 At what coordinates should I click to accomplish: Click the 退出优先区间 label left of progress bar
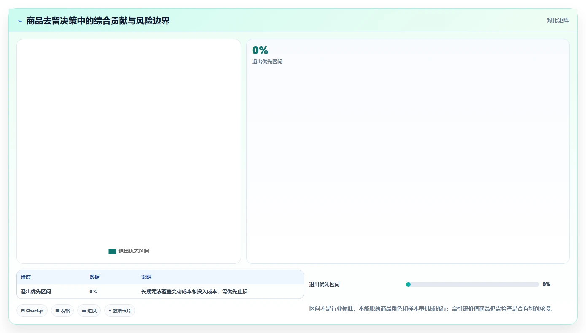point(324,284)
